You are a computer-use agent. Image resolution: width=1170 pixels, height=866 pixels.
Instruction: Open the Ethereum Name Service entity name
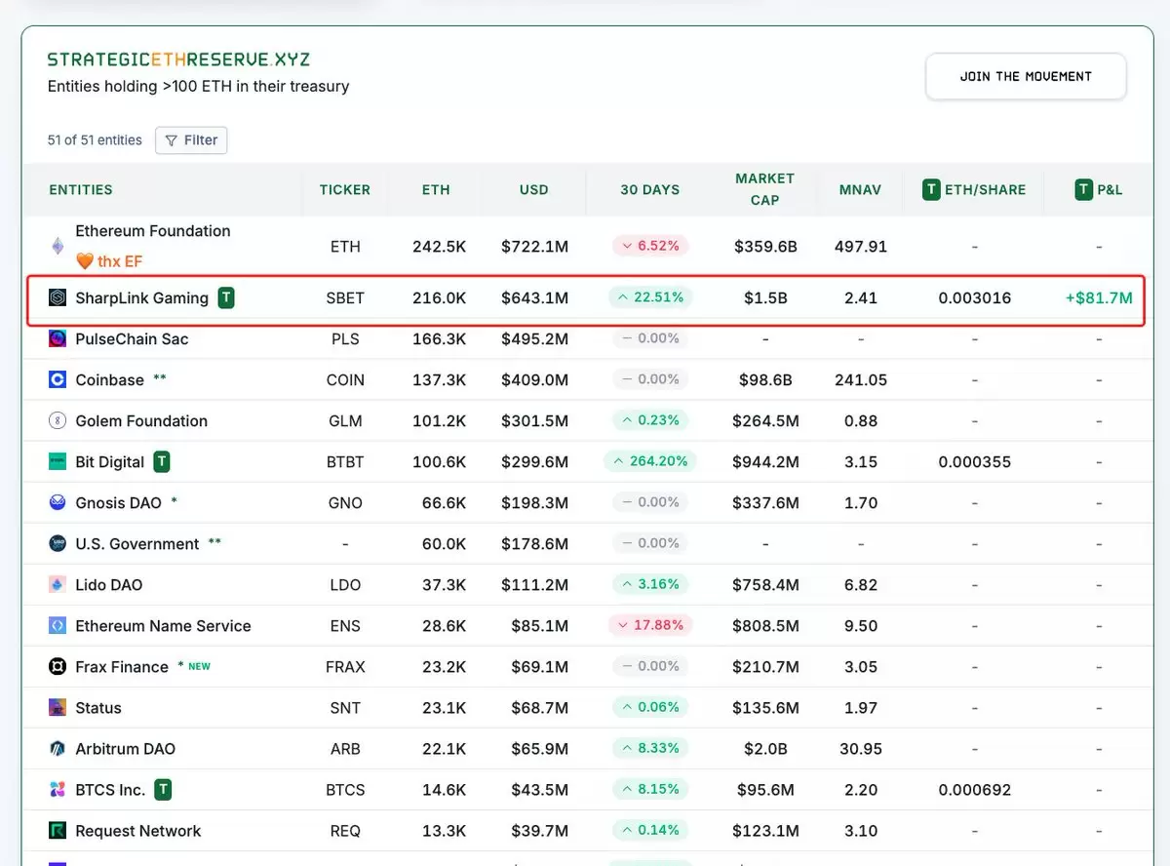click(163, 625)
